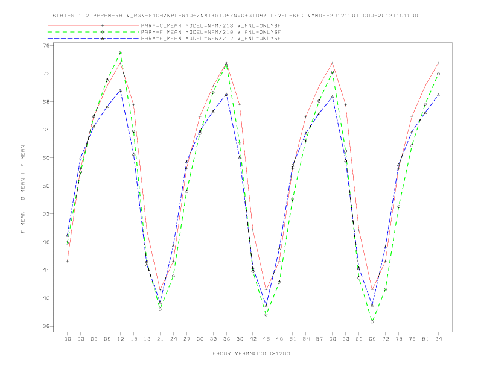Viewport: 478px width, 369px height.
Task: Click the y-axis tick label 68
Action: 48,102
